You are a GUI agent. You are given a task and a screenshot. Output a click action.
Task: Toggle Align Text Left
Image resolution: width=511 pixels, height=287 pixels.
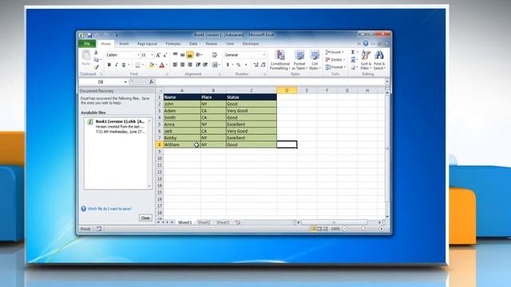coord(176,65)
